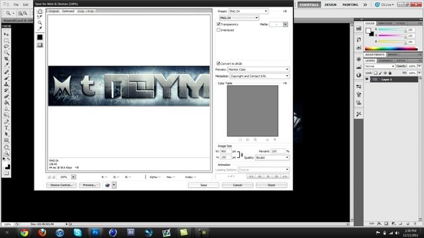424x238 pixels.
Task: Switch to the Channels panel tab
Action: [x=386, y=61]
